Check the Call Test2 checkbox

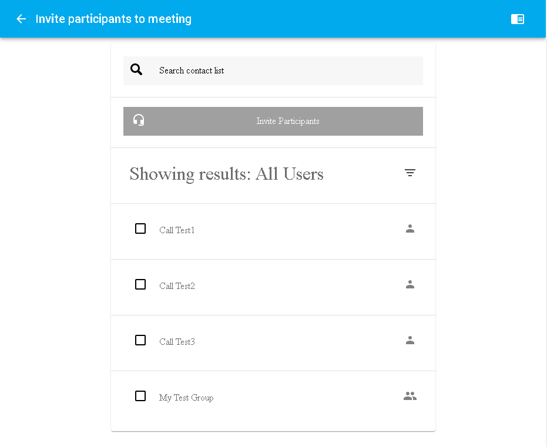(x=140, y=284)
